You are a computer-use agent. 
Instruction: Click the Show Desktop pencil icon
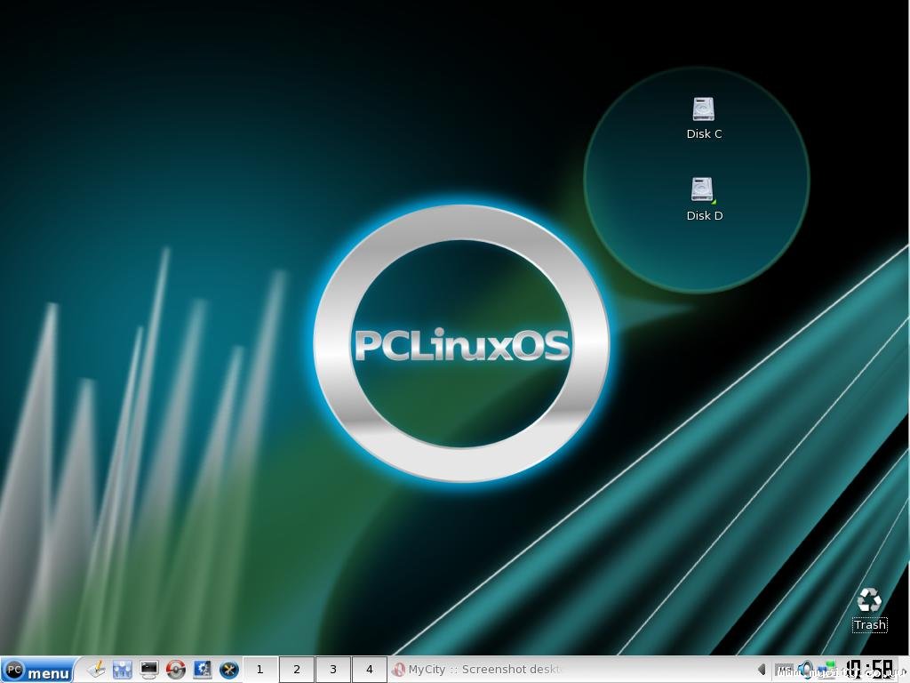click(96, 670)
